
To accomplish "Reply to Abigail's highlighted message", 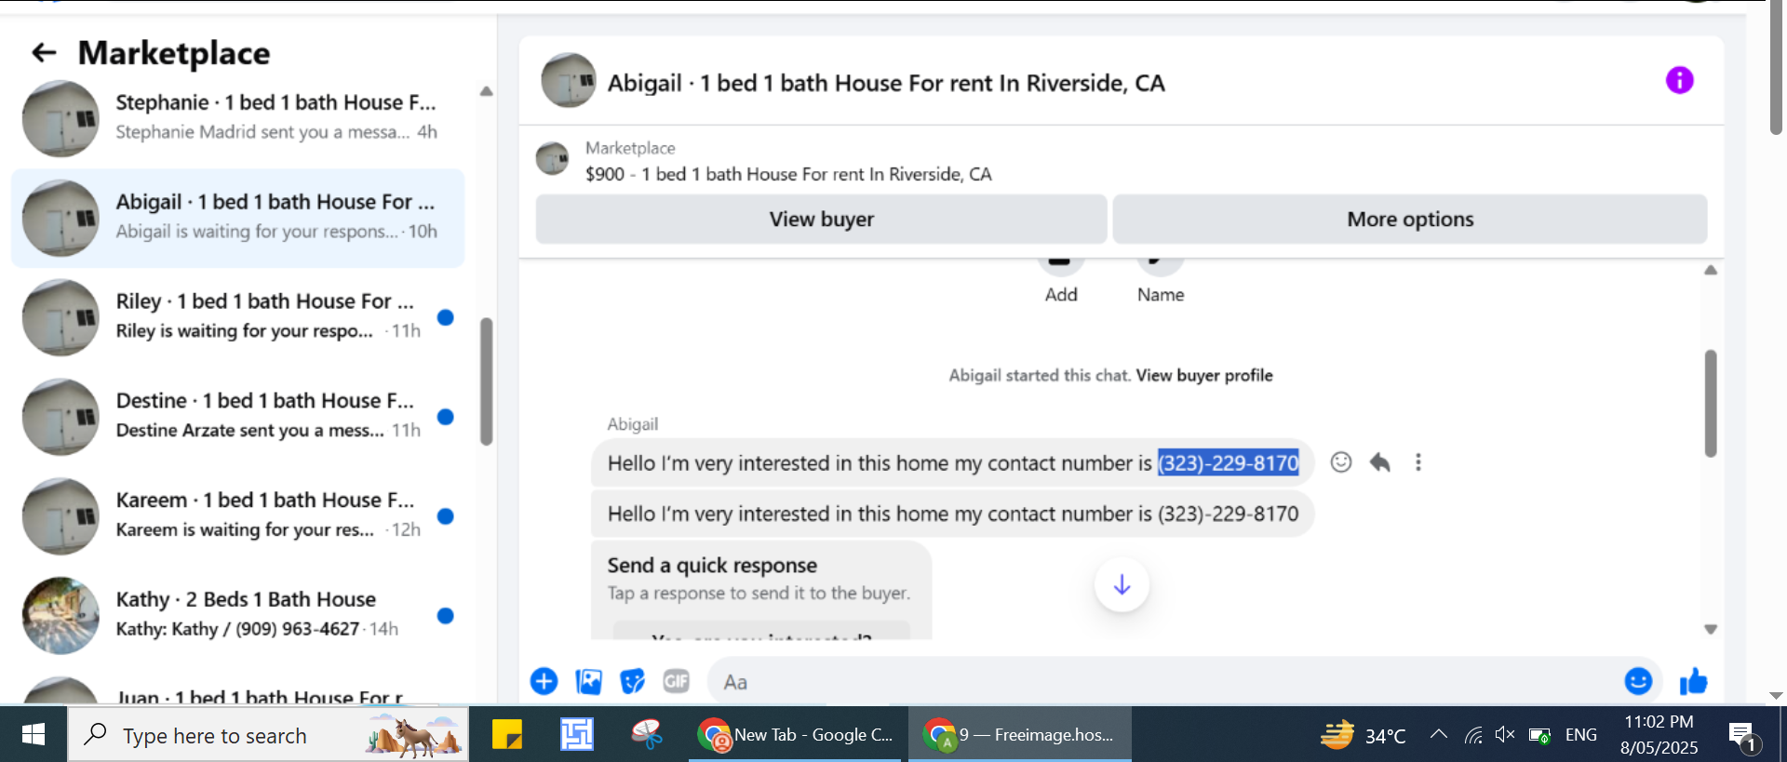I will 1379,462.
